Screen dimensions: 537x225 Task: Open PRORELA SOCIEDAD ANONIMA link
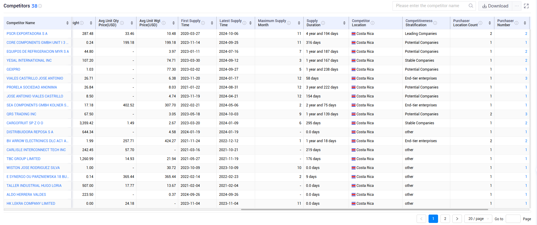[32, 87]
